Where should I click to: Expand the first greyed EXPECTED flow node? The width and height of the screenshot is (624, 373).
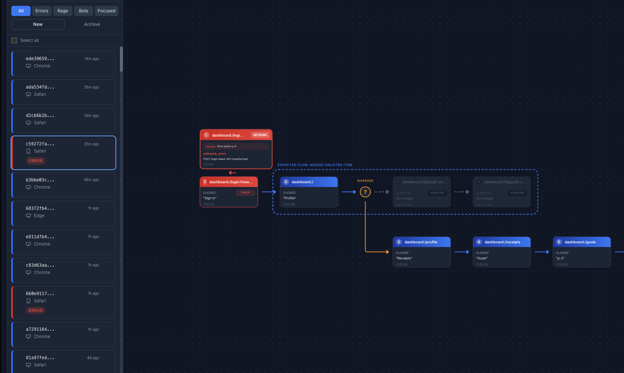421,192
